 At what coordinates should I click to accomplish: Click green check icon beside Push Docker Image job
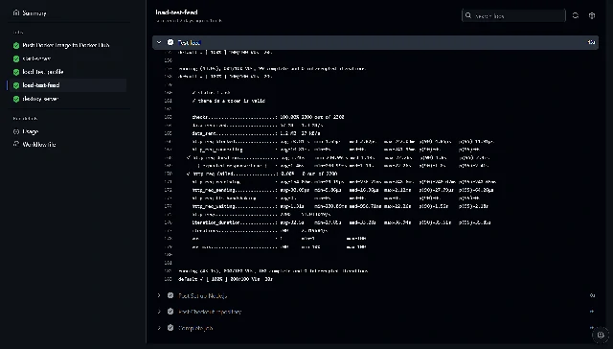tap(16, 45)
